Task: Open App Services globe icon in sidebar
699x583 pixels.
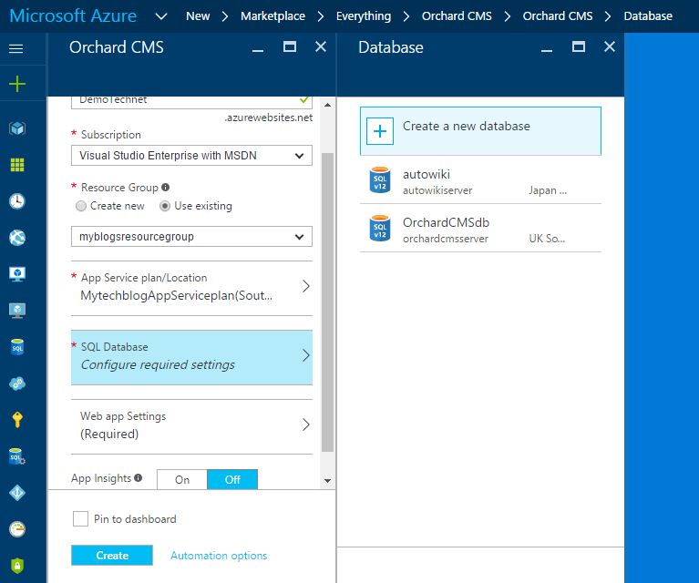Action: click(17, 238)
